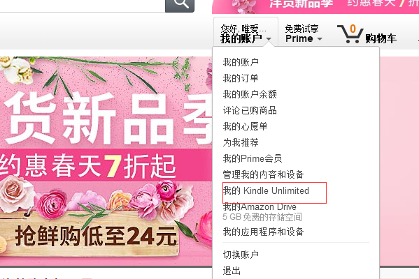Select 我的账户 in dropdown list
The height and width of the screenshot is (279, 419).
pyautogui.click(x=241, y=62)
